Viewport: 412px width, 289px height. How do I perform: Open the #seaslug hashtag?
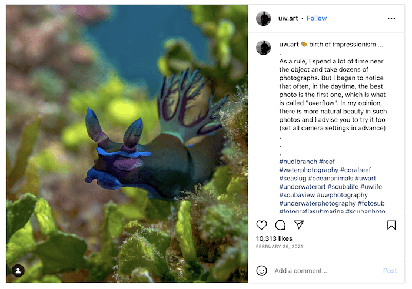click(293, 179)
